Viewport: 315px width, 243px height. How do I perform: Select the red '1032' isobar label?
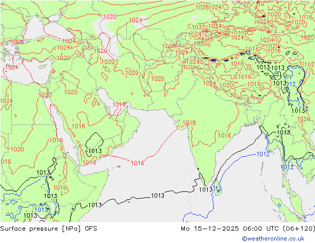pyautogui.click(x=198, y=27)
